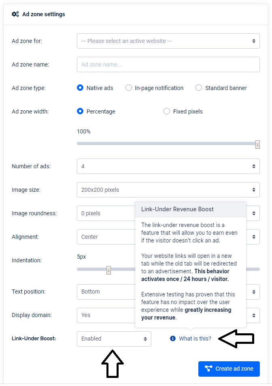Image resolution: width=272 pixels, height=386 pixels.
Task: Open the What is this? link
Action: point(195,339)
